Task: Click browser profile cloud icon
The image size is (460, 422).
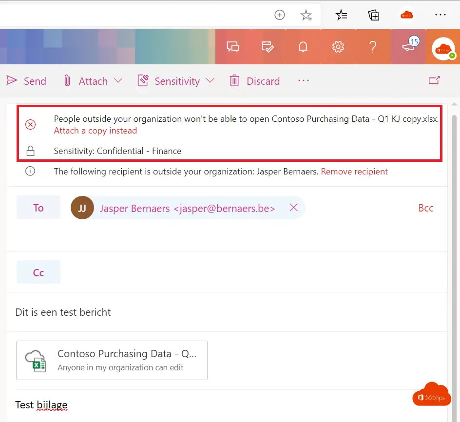Action: [406, 15]
